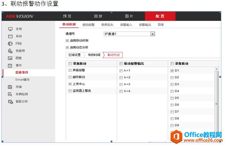Image resolution: width=225 pixels, height=146 pixels.
Task: Check the A->1 alarm output box
Action: coord(121,71)
